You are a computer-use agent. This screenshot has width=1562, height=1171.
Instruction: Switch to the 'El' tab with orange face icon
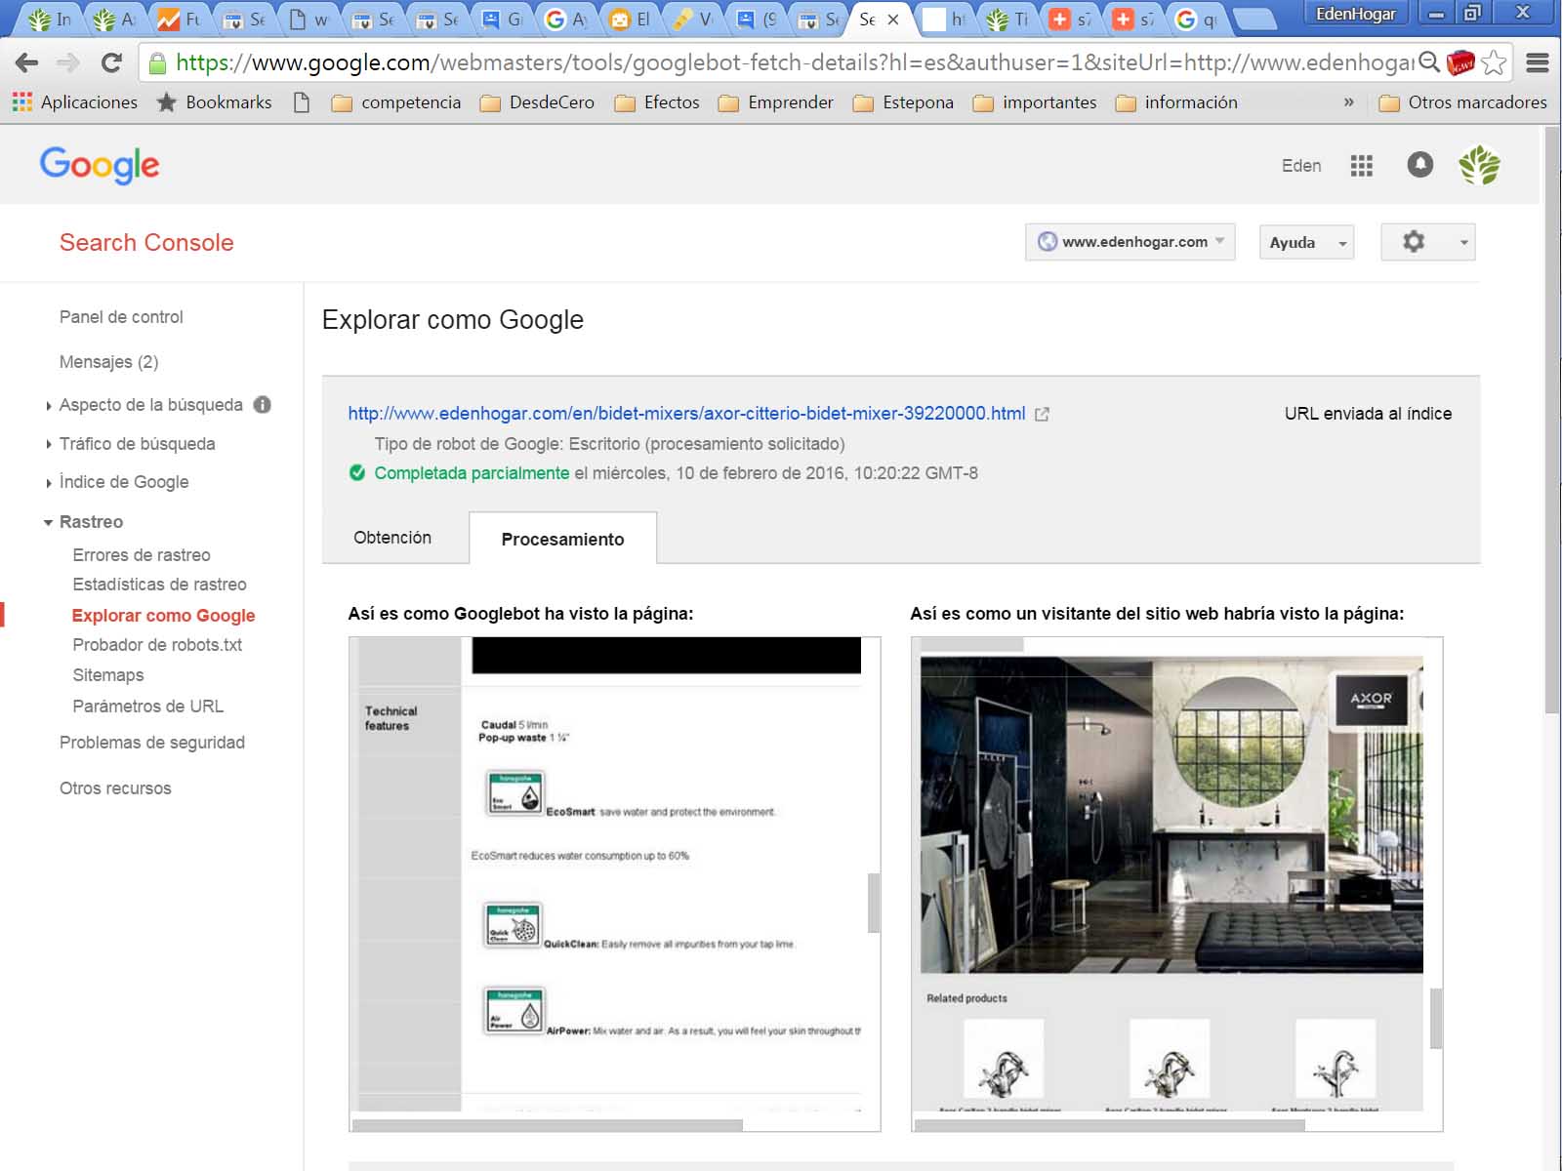[x=630, y=20]
